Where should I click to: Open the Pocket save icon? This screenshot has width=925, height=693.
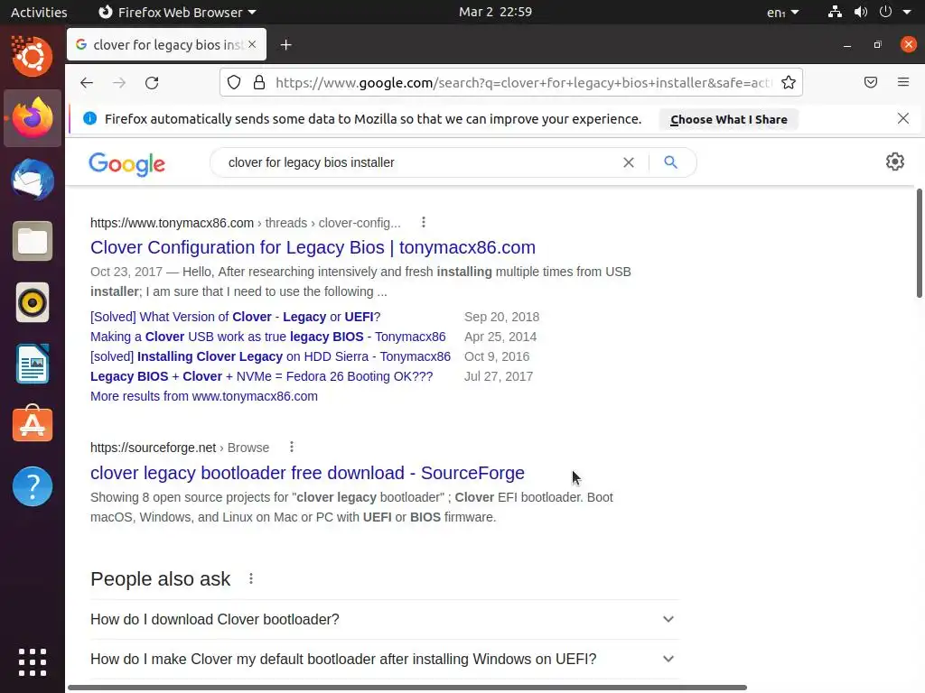[x=871, y=82]
